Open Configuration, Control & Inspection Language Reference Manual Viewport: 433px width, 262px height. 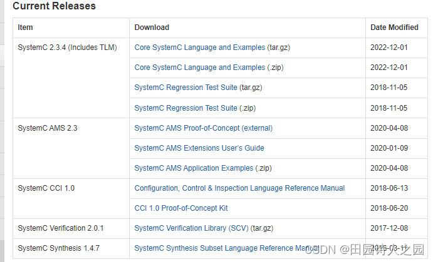pyautogui.click(x=239, y=188)
